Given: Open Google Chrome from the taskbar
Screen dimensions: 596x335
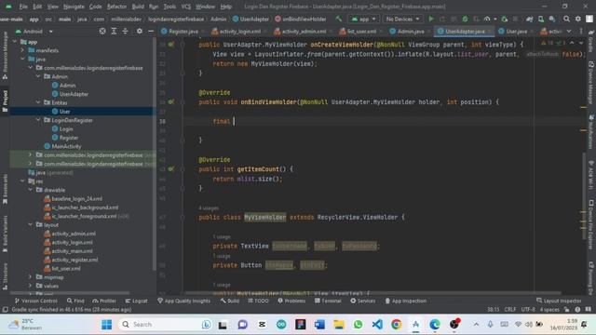Looking at the screenshot, I should pyautogui.click(x=396, y=325).
